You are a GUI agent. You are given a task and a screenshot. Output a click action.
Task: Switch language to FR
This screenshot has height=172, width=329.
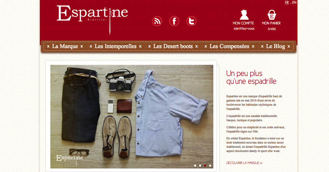(x=287, y=3)
